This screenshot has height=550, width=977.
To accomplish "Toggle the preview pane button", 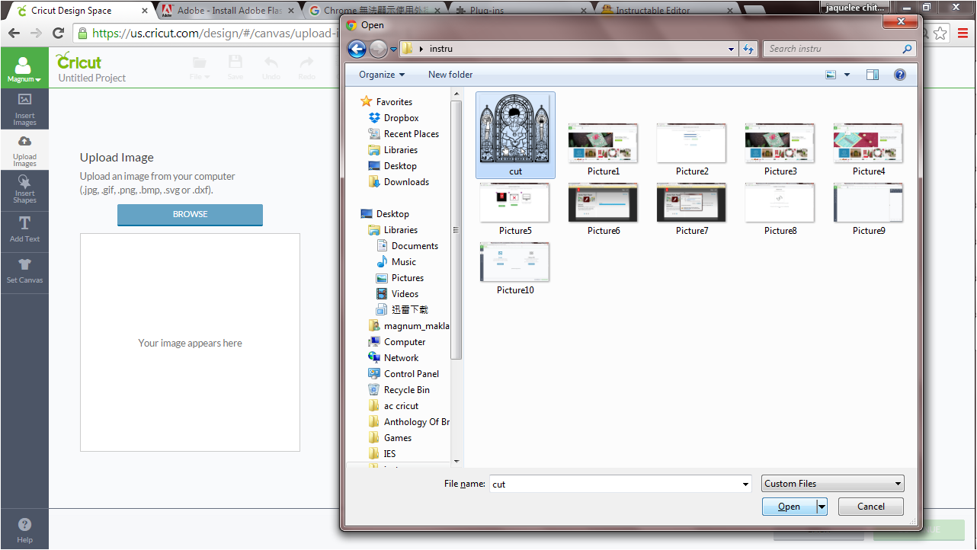I will pos(873,75).
